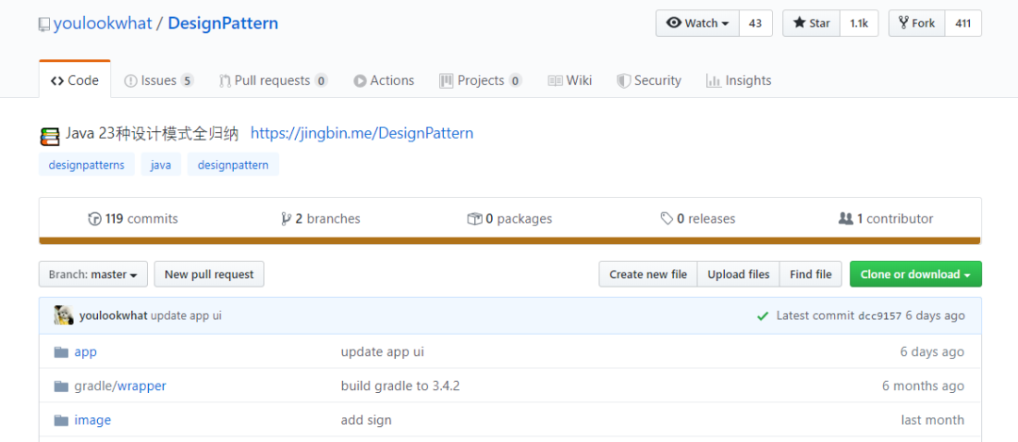Open youlookwhat commit author link
The image size is (1018, 442).
pyautogui.click(x=114, y=316)
